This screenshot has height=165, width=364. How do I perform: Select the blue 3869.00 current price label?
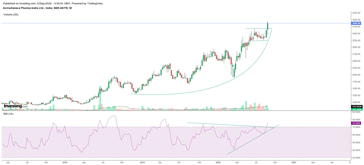[356, 23]
